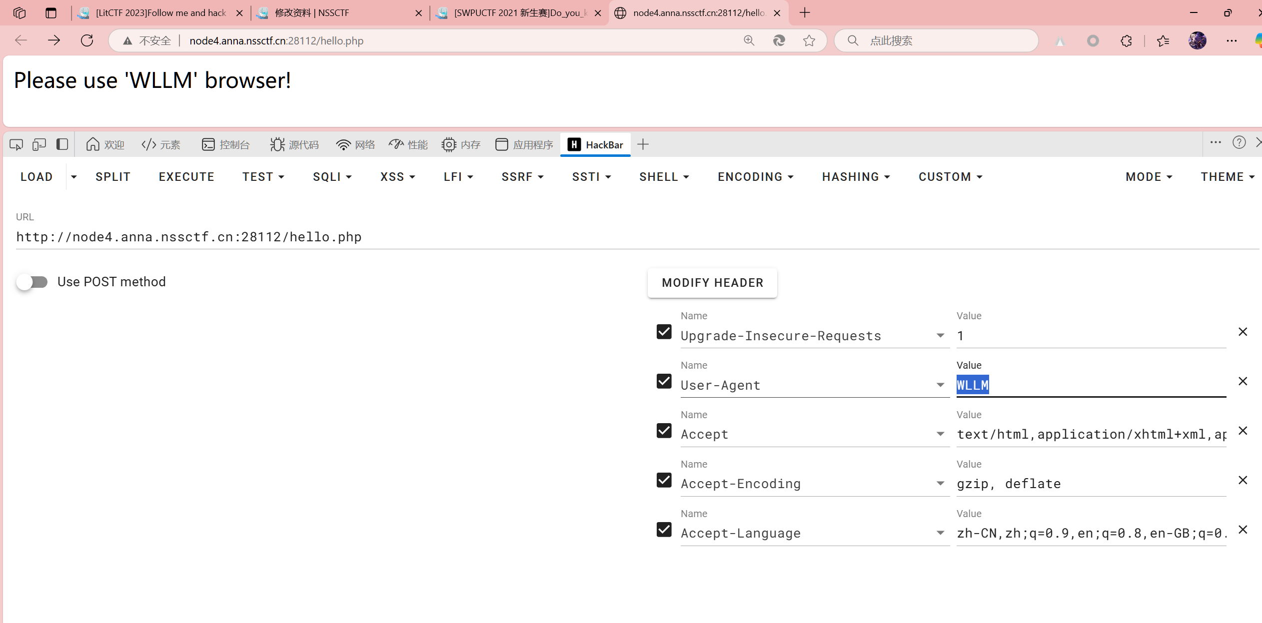
Task: Open DevTools help question mark icon
Action: (x=1239, y=143)
